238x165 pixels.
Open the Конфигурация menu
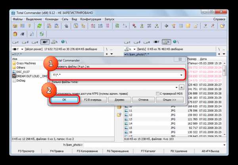click(x=90, y=19)
